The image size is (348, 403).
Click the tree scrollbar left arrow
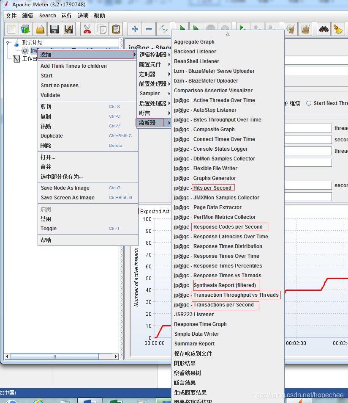coord(7,356)
